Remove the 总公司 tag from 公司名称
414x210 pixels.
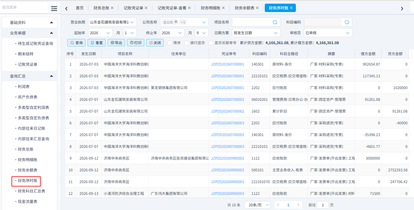coord(176,22)
